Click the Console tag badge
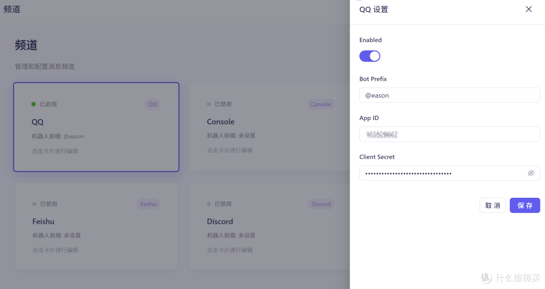Viewport: 545px width, 289px height. [x=321, y=104]
